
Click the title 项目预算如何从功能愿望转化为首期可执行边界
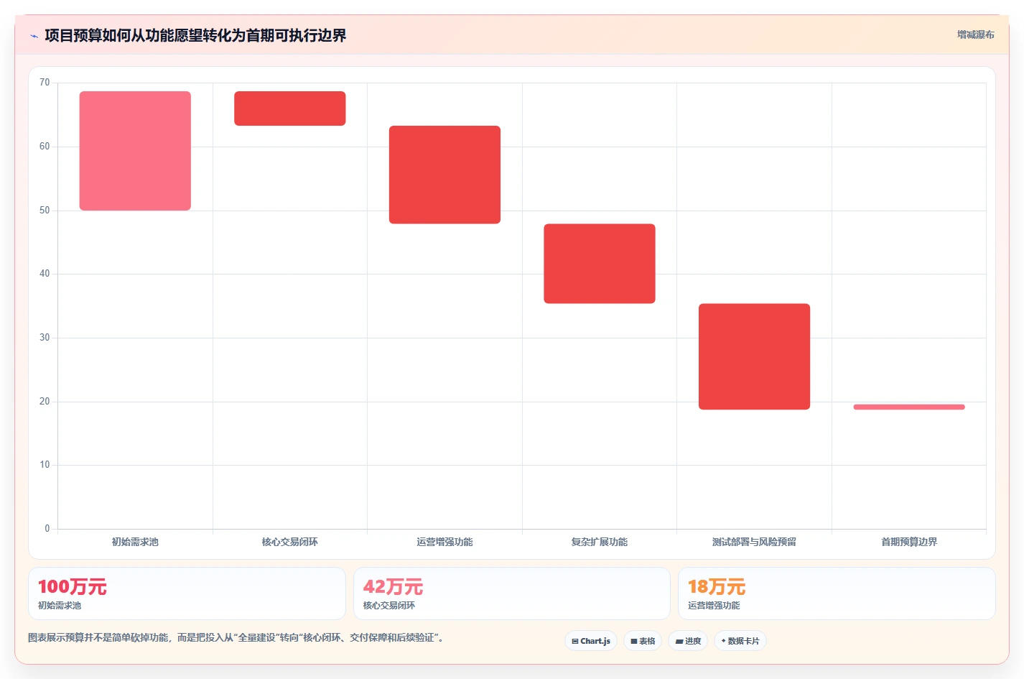[195, 35]
